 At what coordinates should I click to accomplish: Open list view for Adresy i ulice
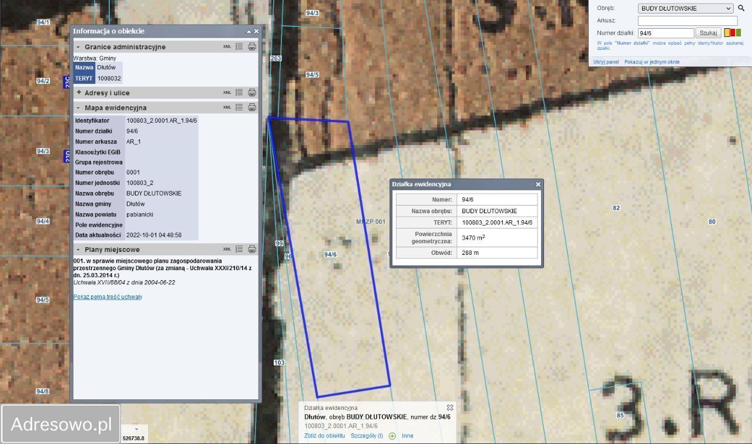(x=239, y=93)
